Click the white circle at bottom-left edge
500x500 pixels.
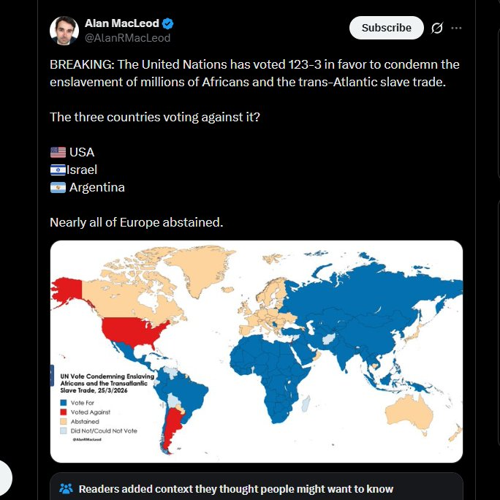pos(4,478)
